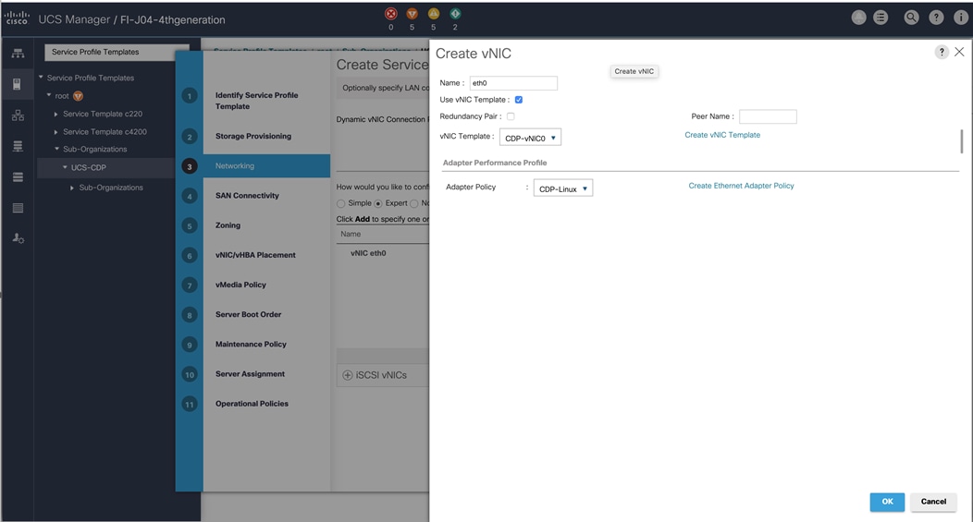Click the Name column header in vNIC table

pos(351,235)
